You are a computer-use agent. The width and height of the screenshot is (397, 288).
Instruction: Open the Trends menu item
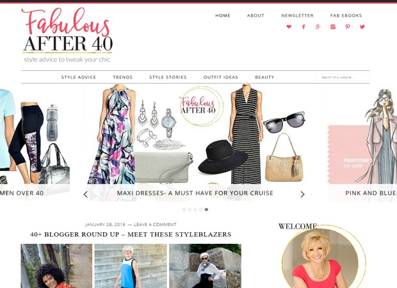click(x=122, y=77)
